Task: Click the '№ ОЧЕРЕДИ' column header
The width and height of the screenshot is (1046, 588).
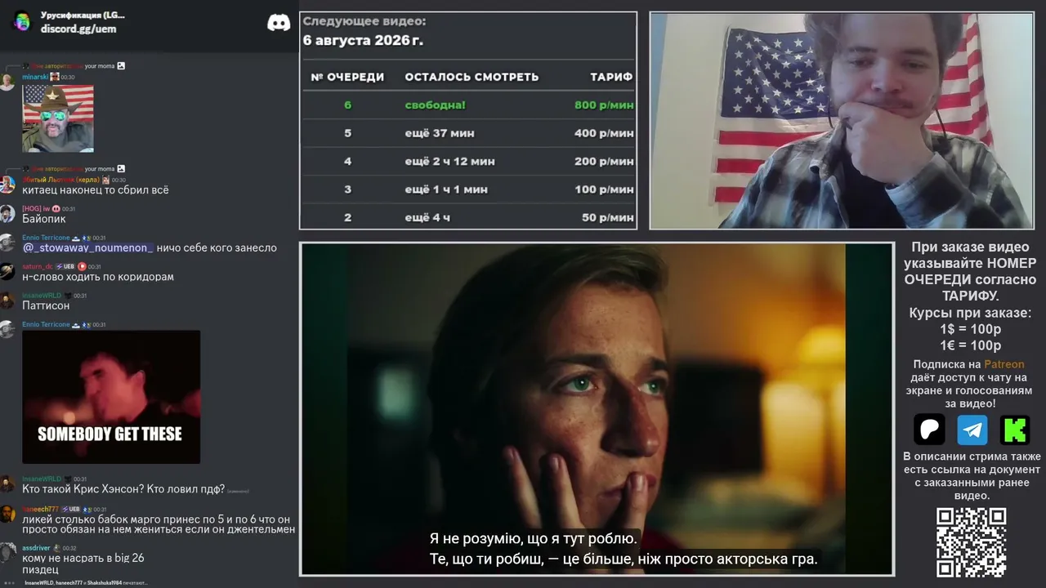Action: (x=347, y=77)
